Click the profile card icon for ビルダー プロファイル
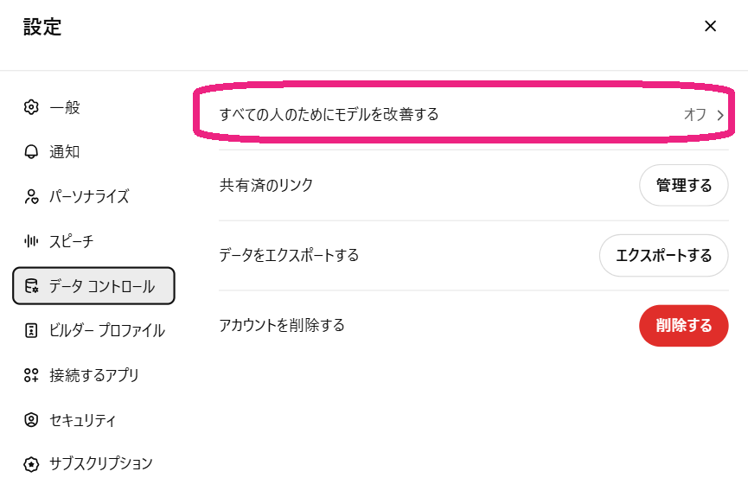 [31, 330]
